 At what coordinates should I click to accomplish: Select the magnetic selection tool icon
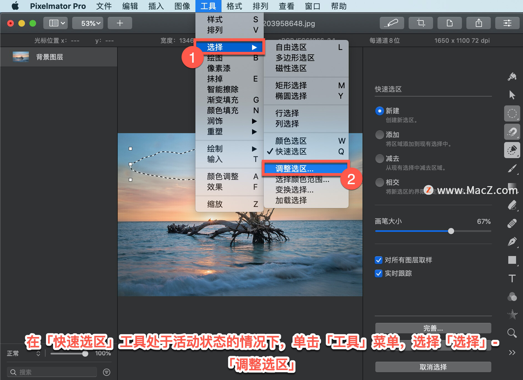[512, 132]
